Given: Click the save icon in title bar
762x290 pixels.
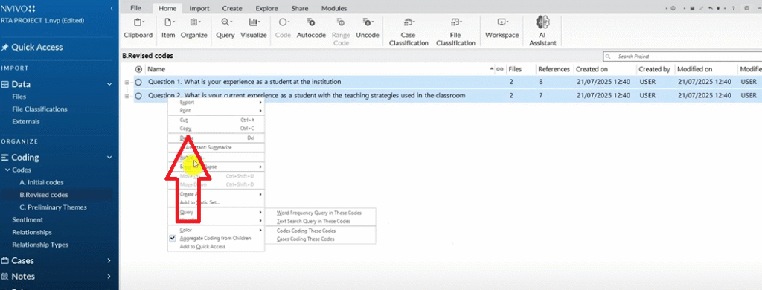Looking at the screenshot, I should [693, 8].
